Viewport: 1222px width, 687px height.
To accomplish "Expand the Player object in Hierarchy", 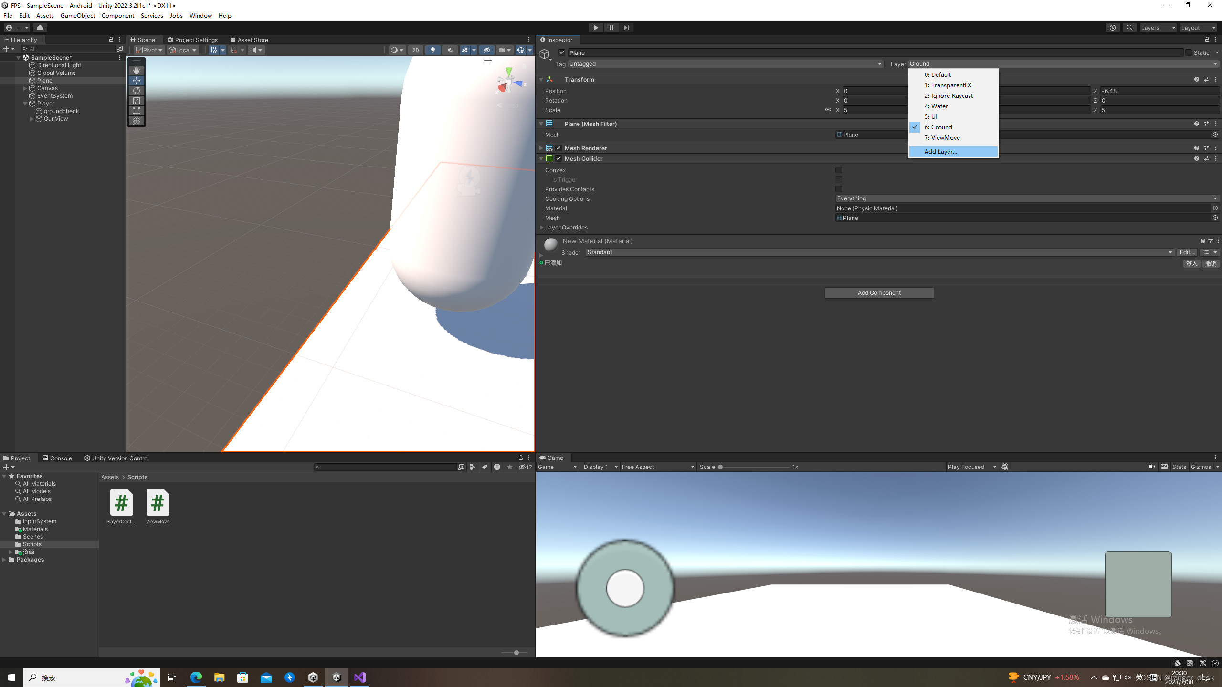I will click(x=25, y=103).
